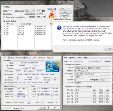Click the 38.4128 speed value
113x111 pixels.
pyautogui.click(x=21, y=29)
